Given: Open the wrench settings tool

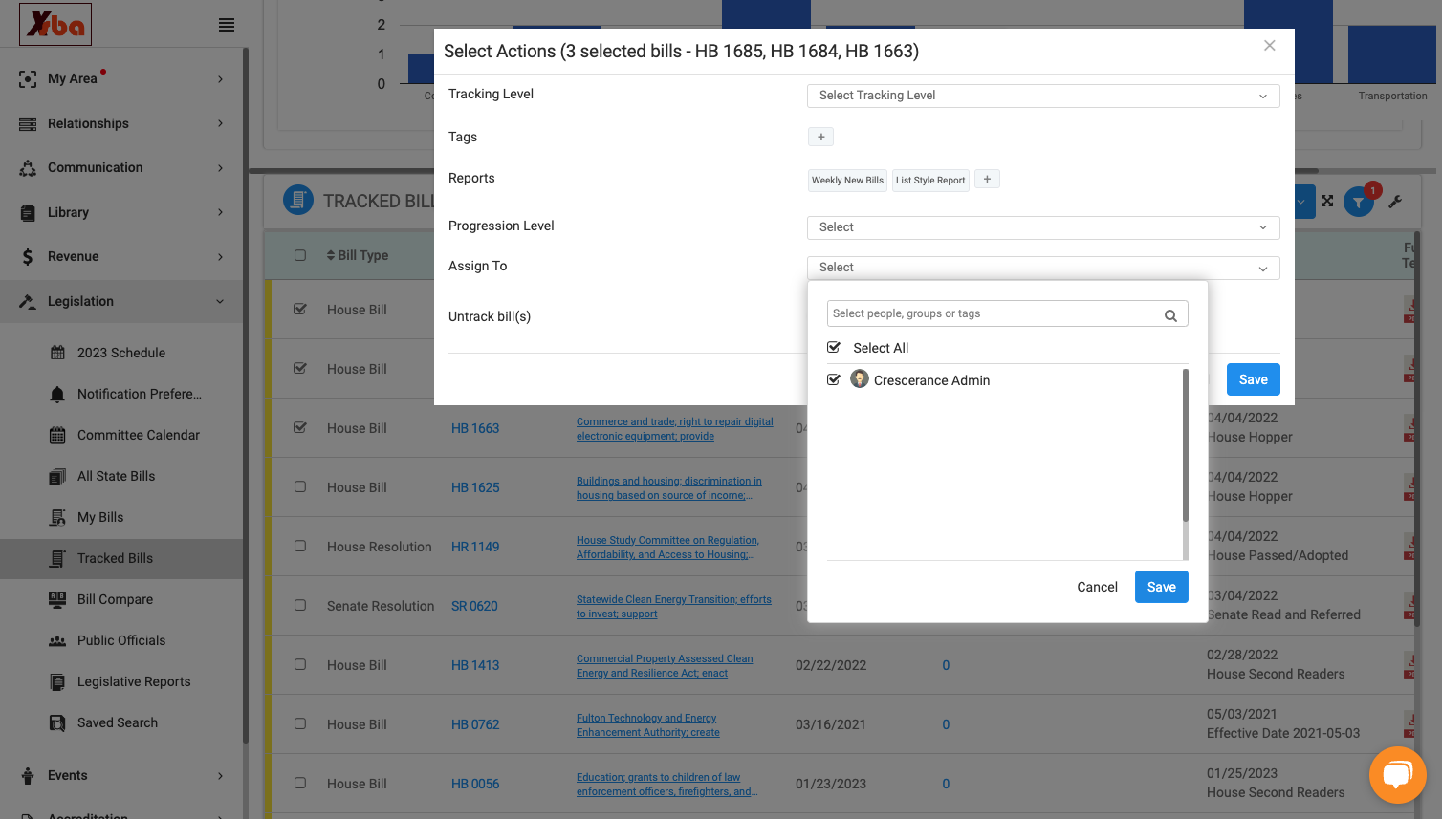Looking at the screenshot, I should [x=1395, y=202].
